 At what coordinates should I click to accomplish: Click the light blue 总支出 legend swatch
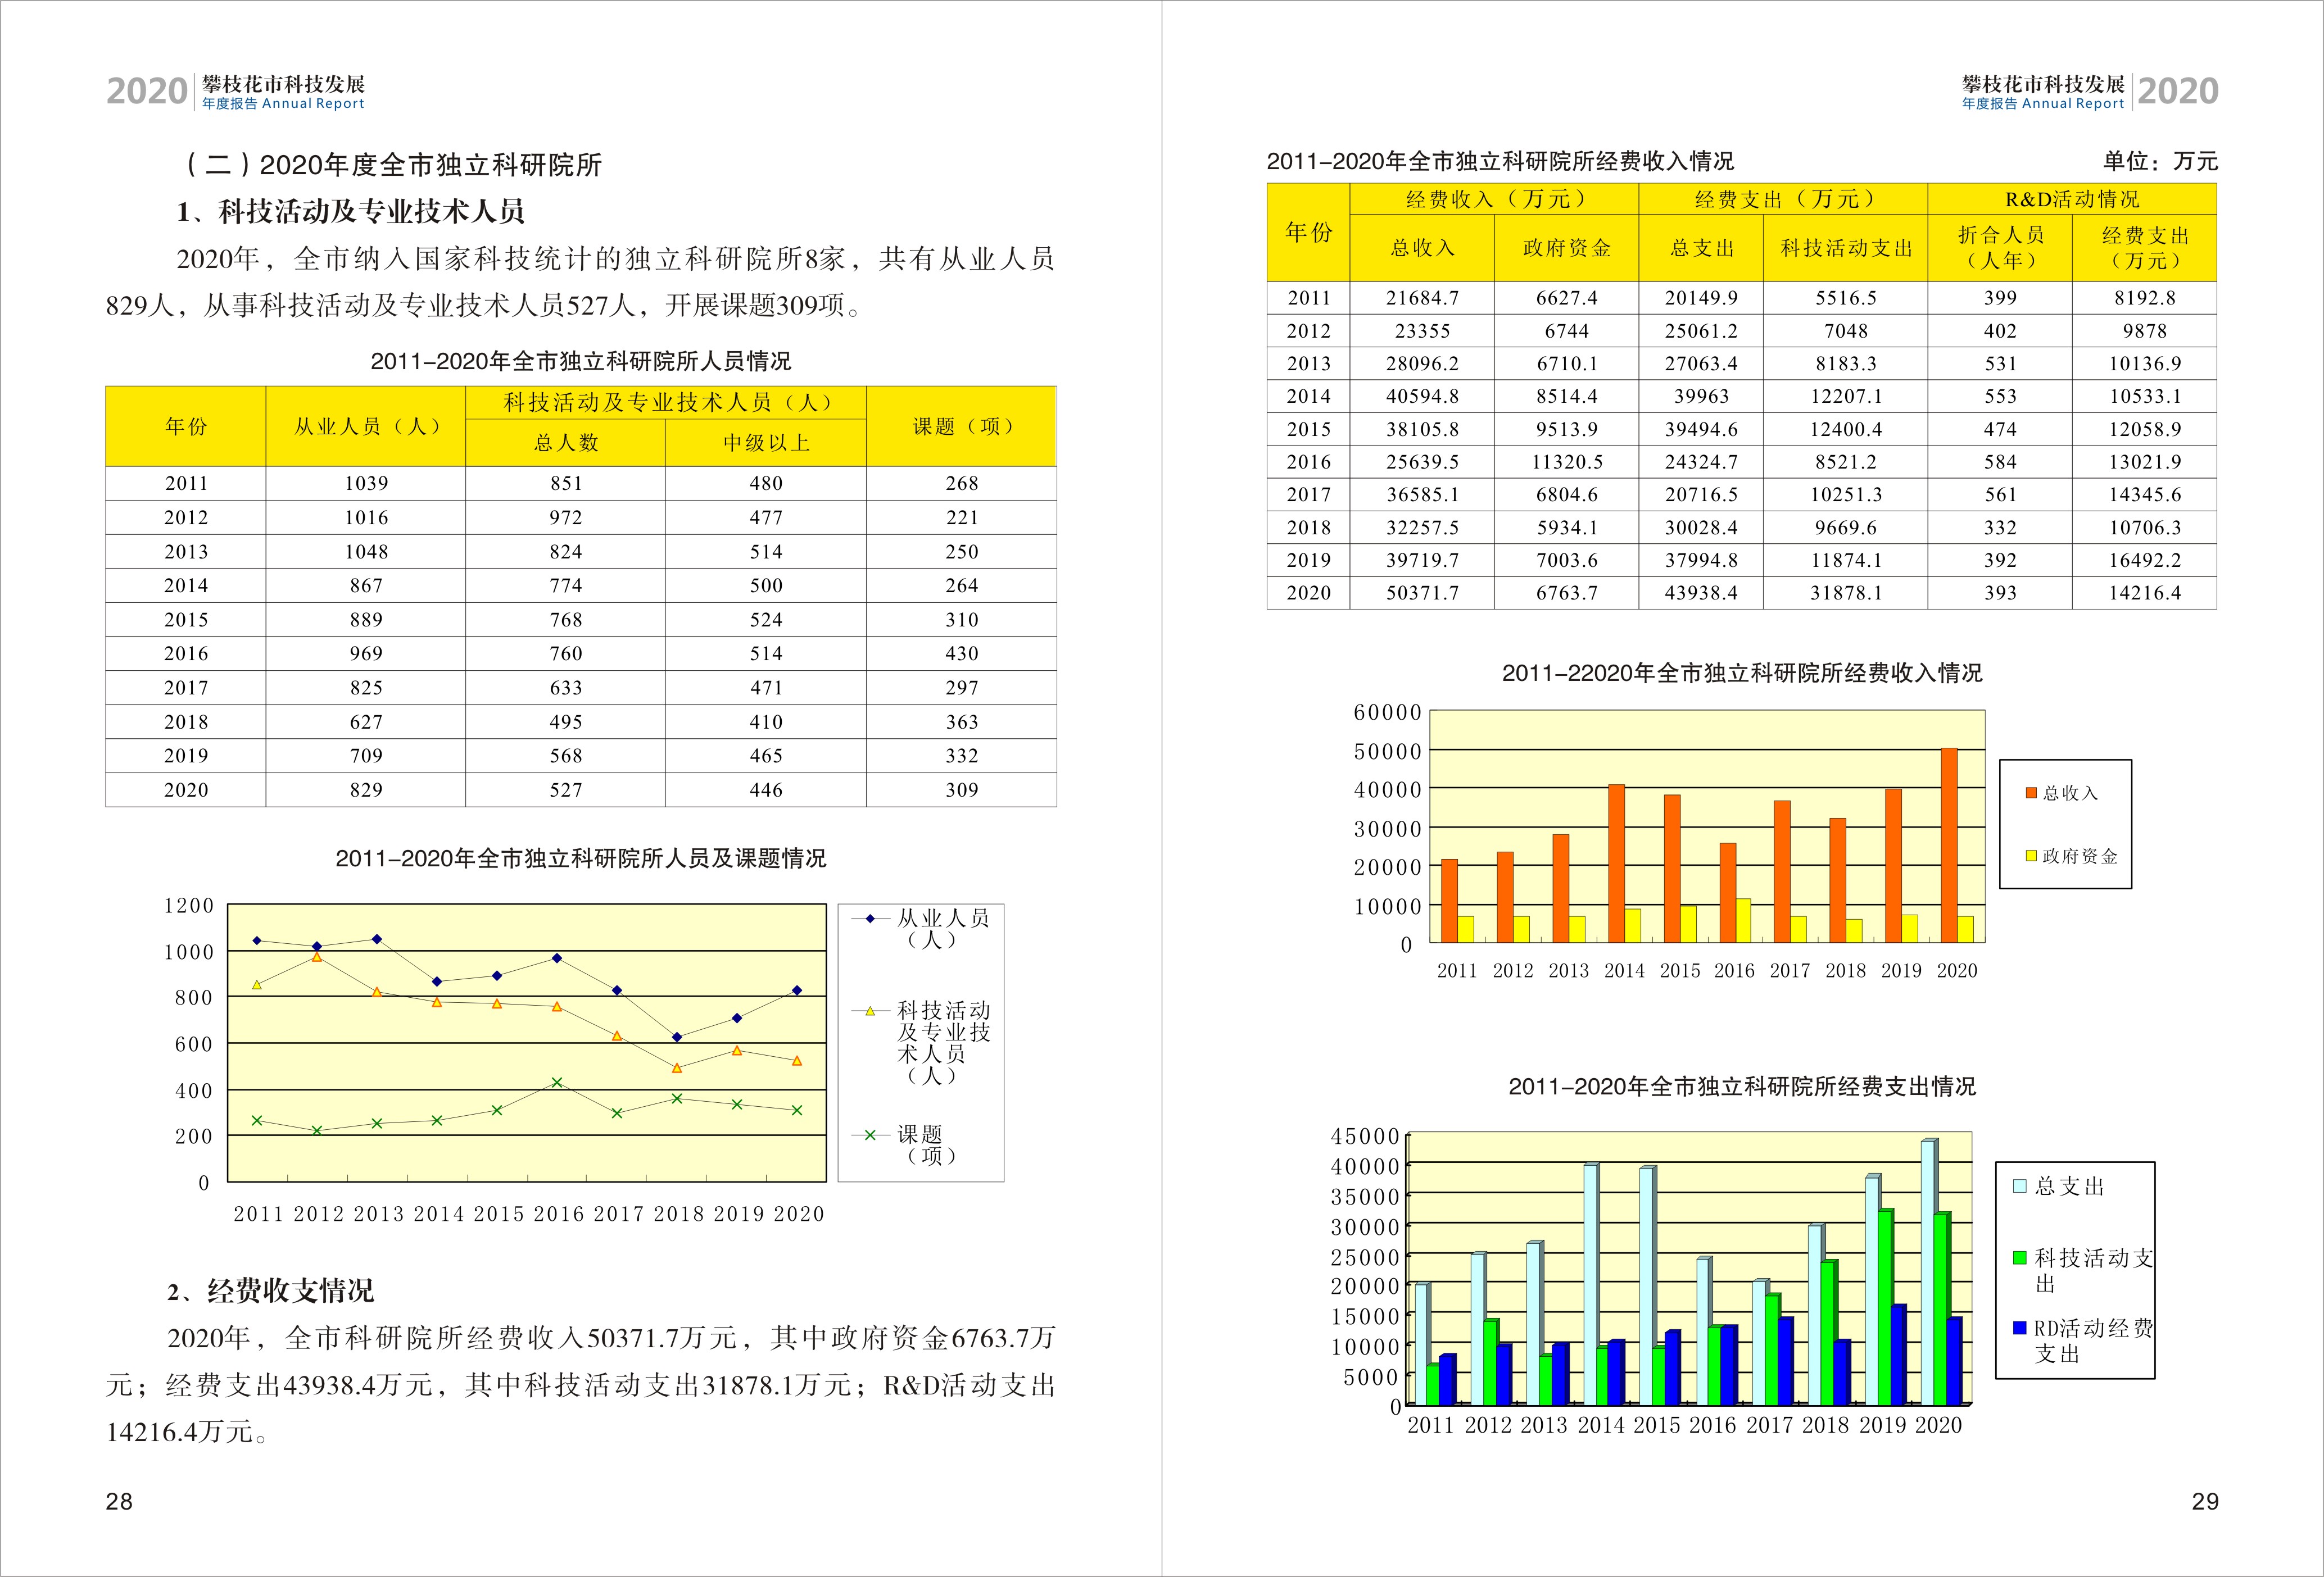click(x=2019, y=1186)
